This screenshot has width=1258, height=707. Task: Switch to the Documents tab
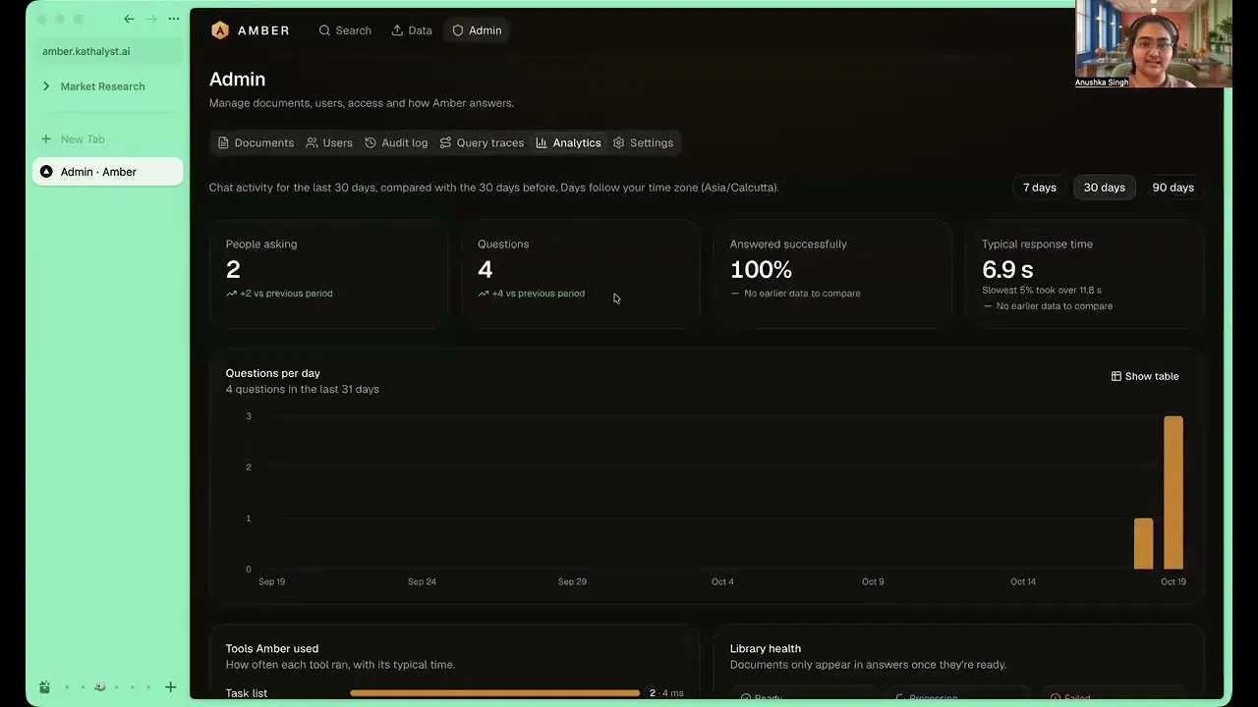256,142
